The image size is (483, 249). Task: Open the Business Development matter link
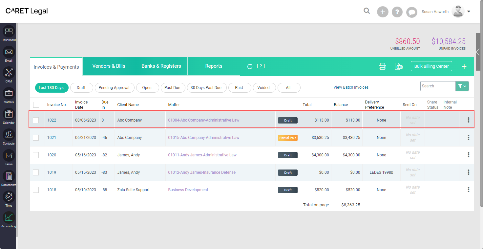coord(188,190)
